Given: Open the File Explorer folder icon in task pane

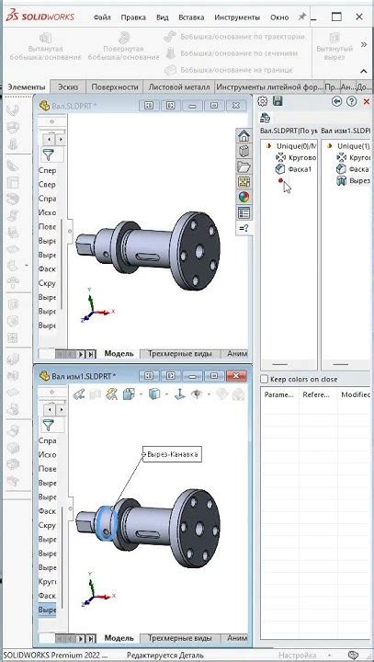Looking at the screenshot, I should click(244, 166).
